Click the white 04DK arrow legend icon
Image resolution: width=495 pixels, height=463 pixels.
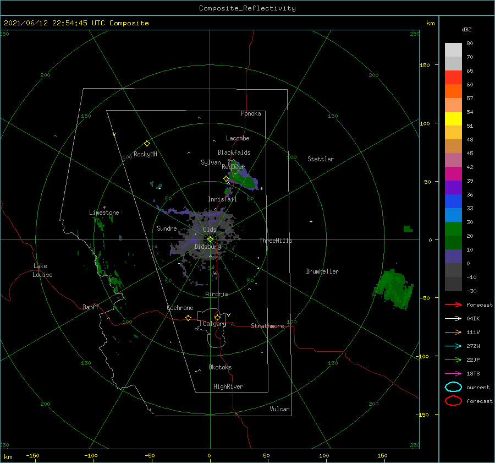[x=453, y=318]
